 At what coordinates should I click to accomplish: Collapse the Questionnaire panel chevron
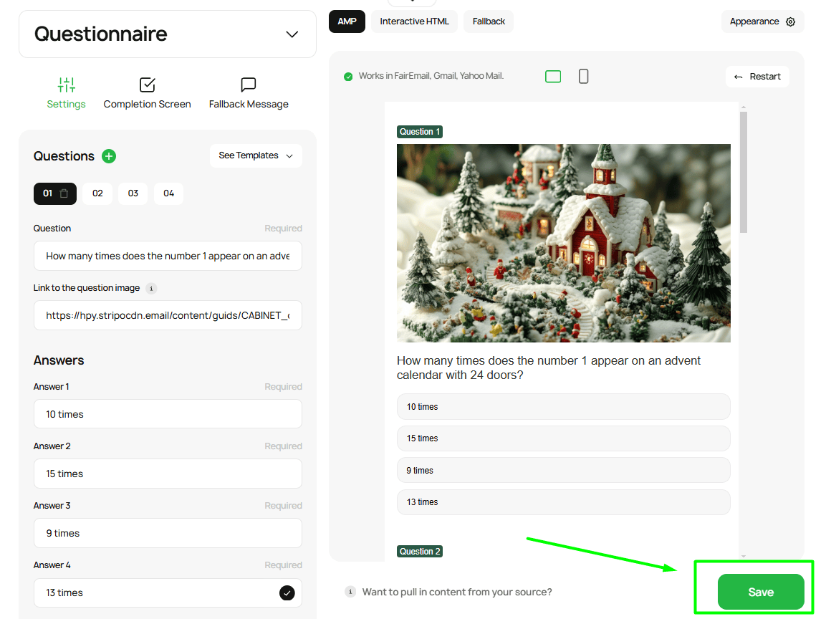coord(292,34)
